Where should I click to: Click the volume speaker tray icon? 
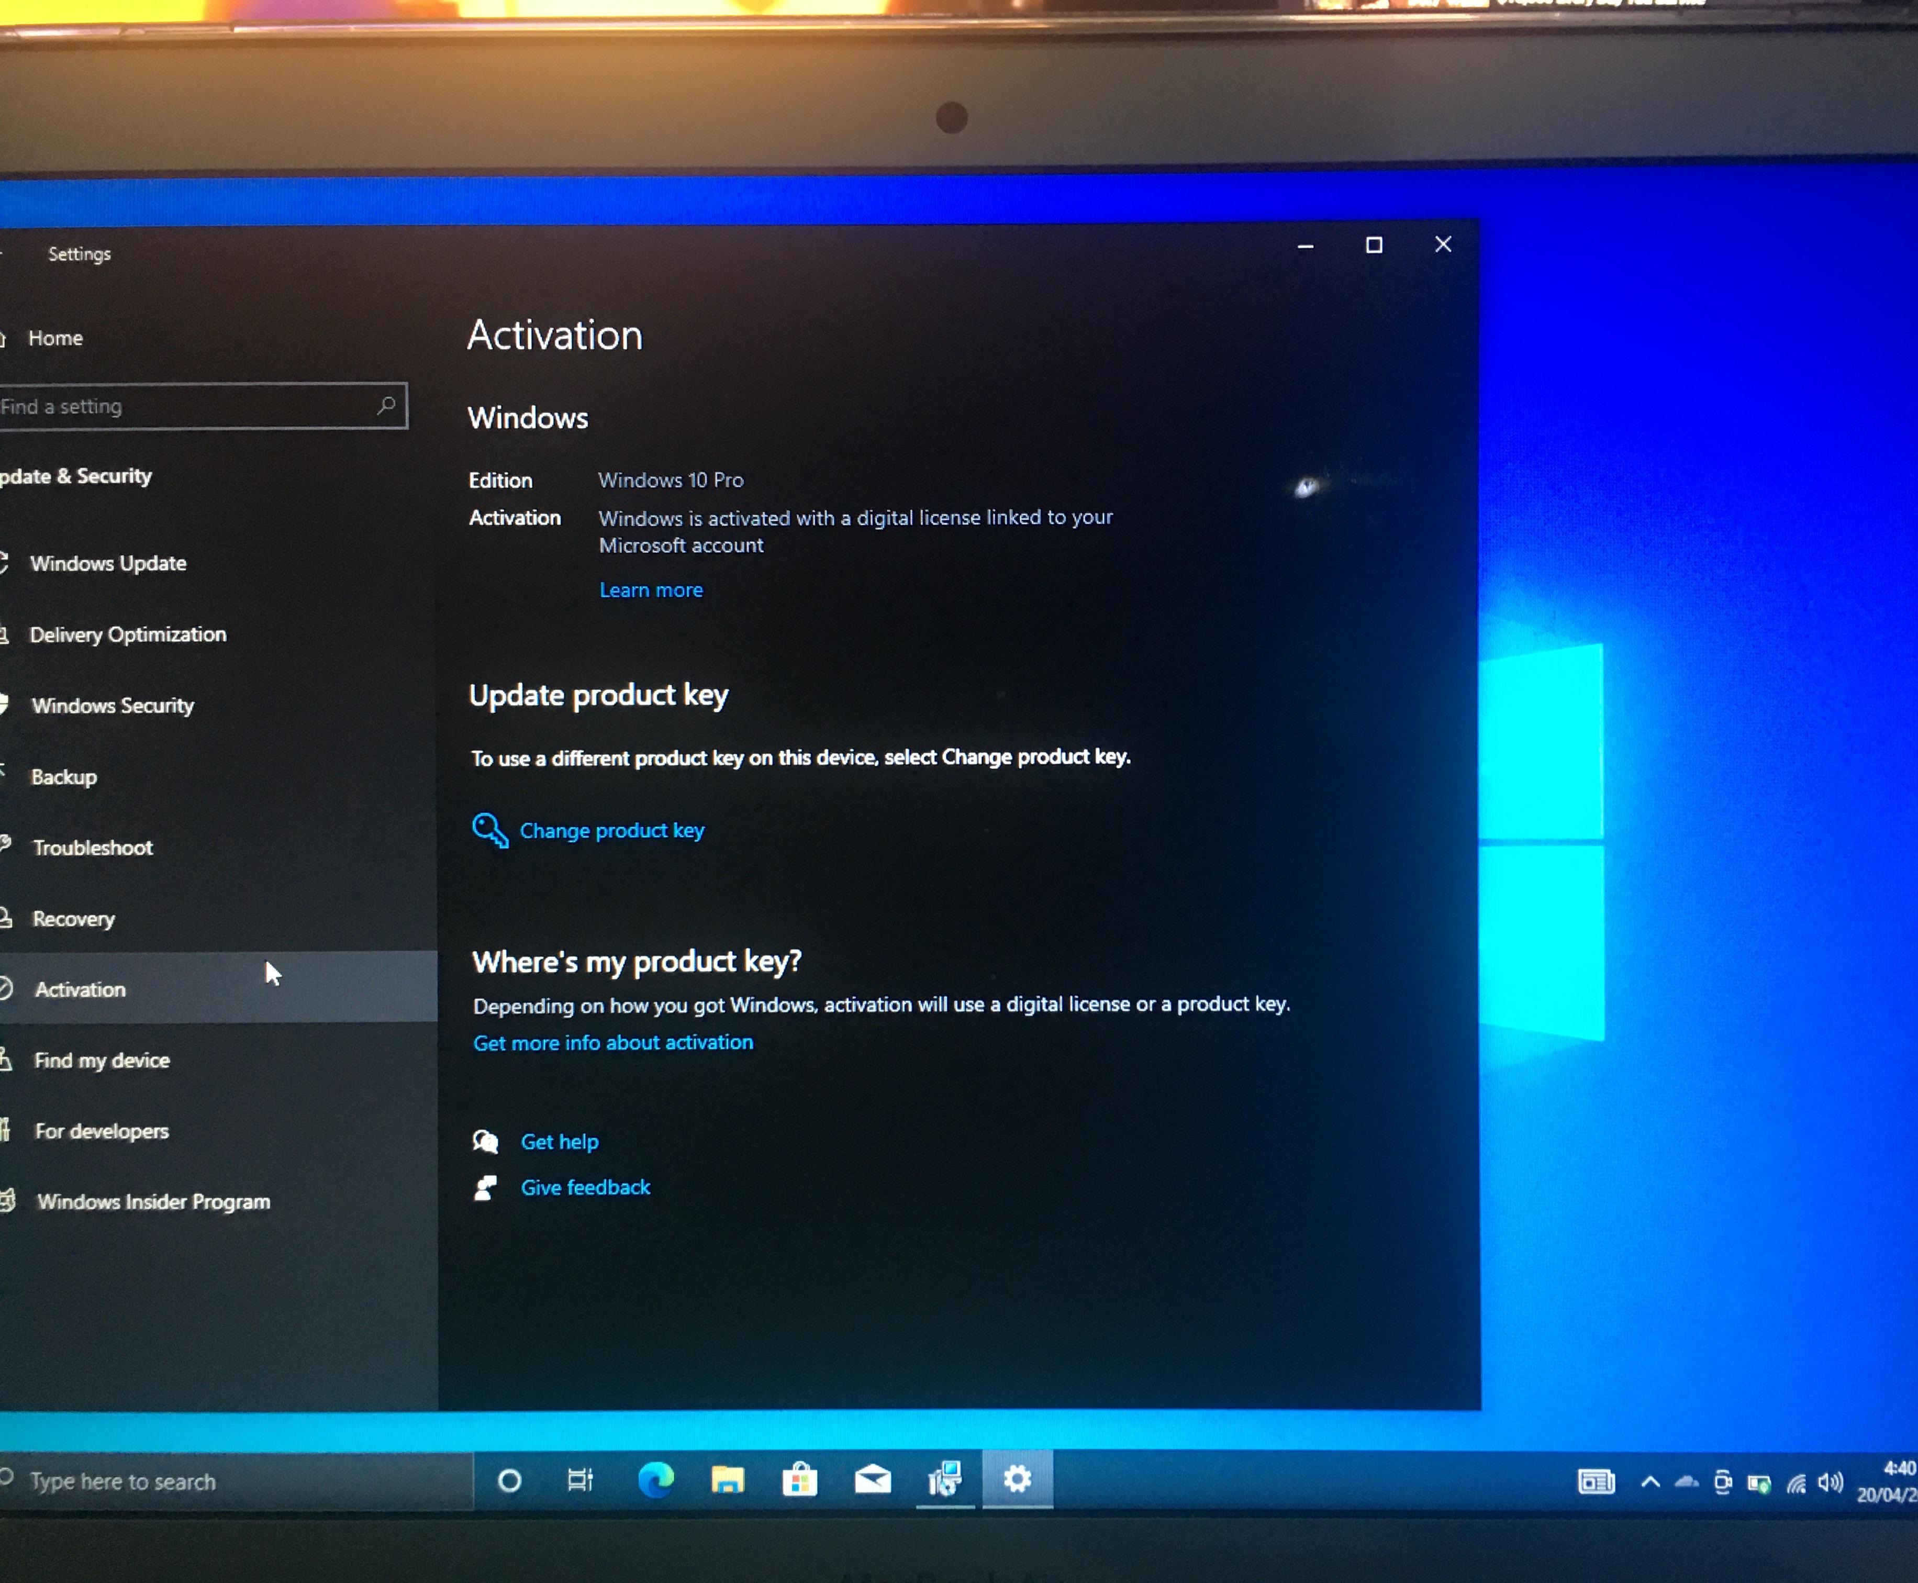point(1831,1482)
